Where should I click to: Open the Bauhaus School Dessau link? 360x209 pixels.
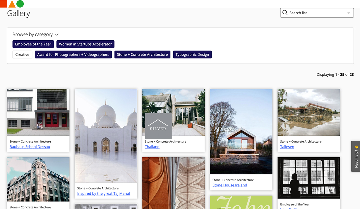(30, 147)
